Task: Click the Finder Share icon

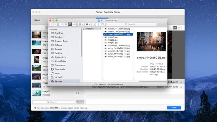Action: coord(95,24)
